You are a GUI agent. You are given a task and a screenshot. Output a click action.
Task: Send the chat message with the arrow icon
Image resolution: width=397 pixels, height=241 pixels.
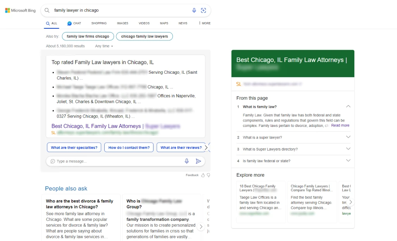(198, 161)
